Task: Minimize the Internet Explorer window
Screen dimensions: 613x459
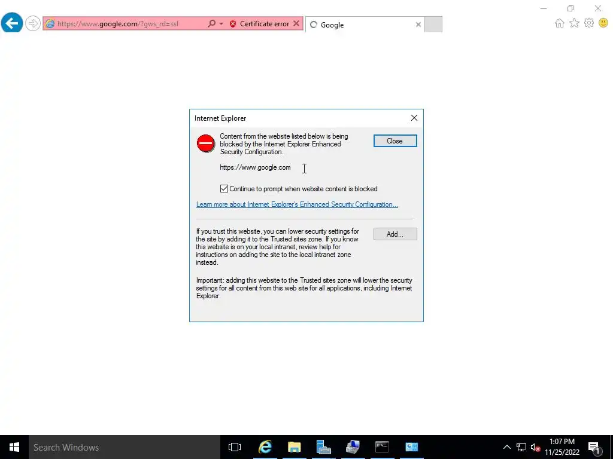Action: [544, 8]
